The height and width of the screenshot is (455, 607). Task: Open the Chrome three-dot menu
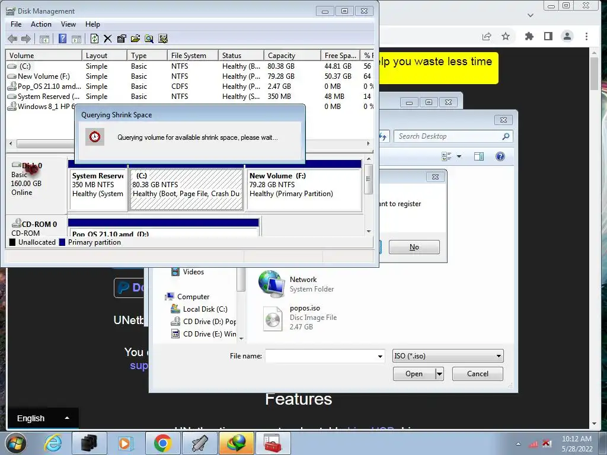click(x=586, y=36)
